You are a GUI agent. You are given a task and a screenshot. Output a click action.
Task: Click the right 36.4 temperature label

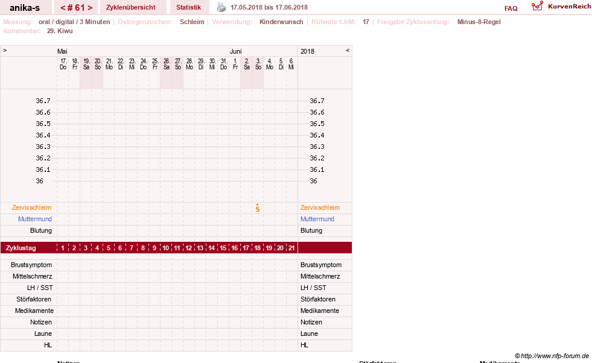click(x=317, y=135)
